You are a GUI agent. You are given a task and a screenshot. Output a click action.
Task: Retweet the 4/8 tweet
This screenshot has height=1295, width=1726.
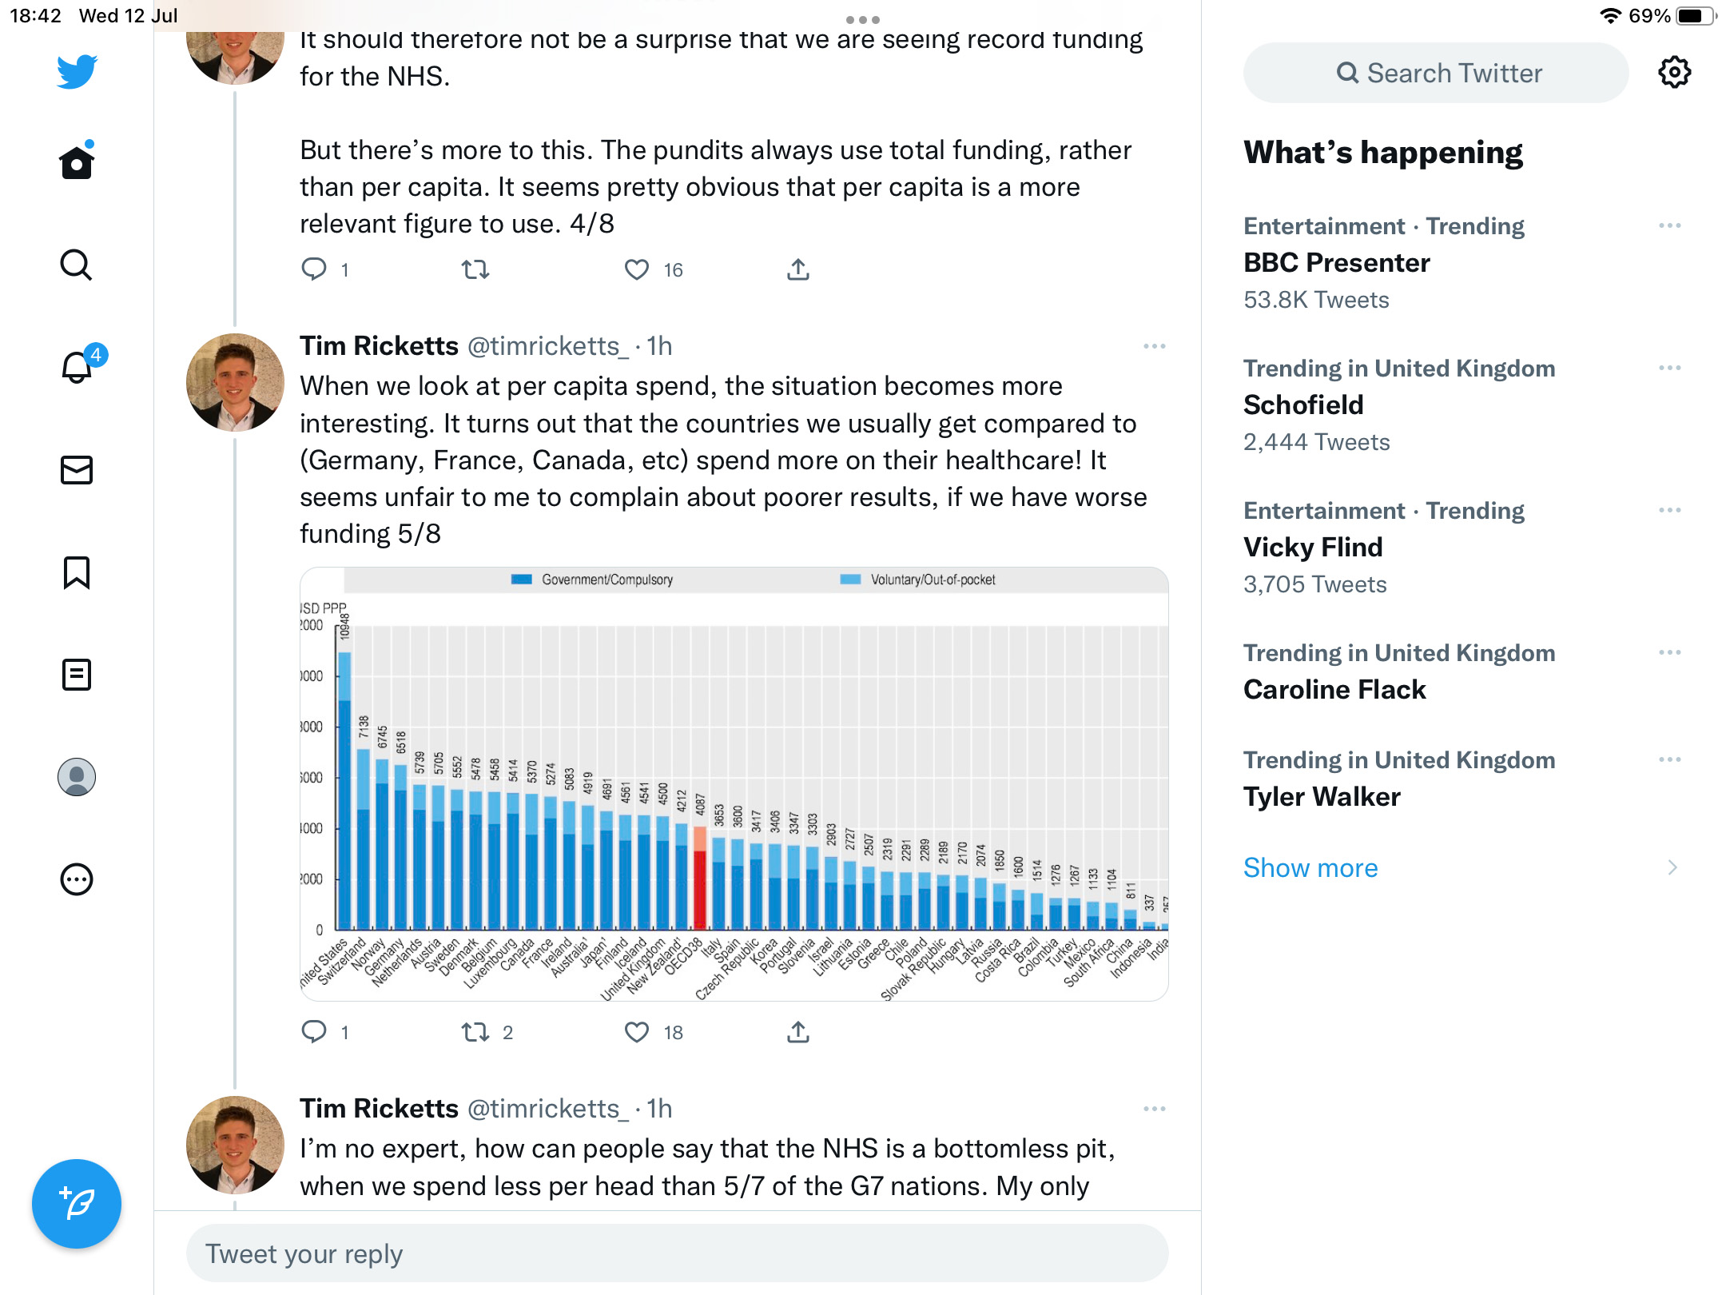(475, 269)
